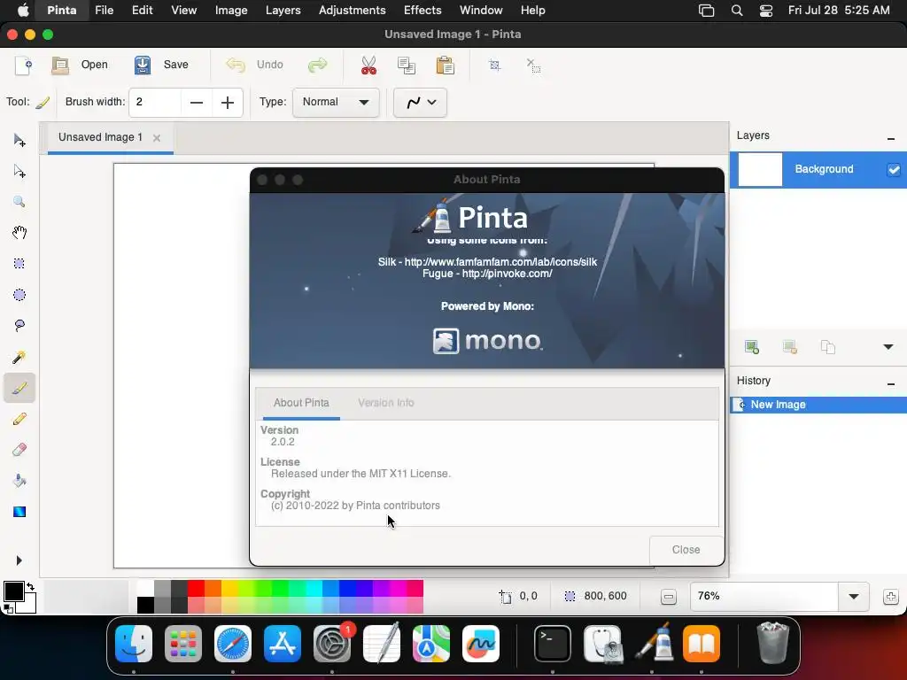Screen dimensions: 907x680
Task: Select the Magic Wand tool
Action: [x=19, y=357]
